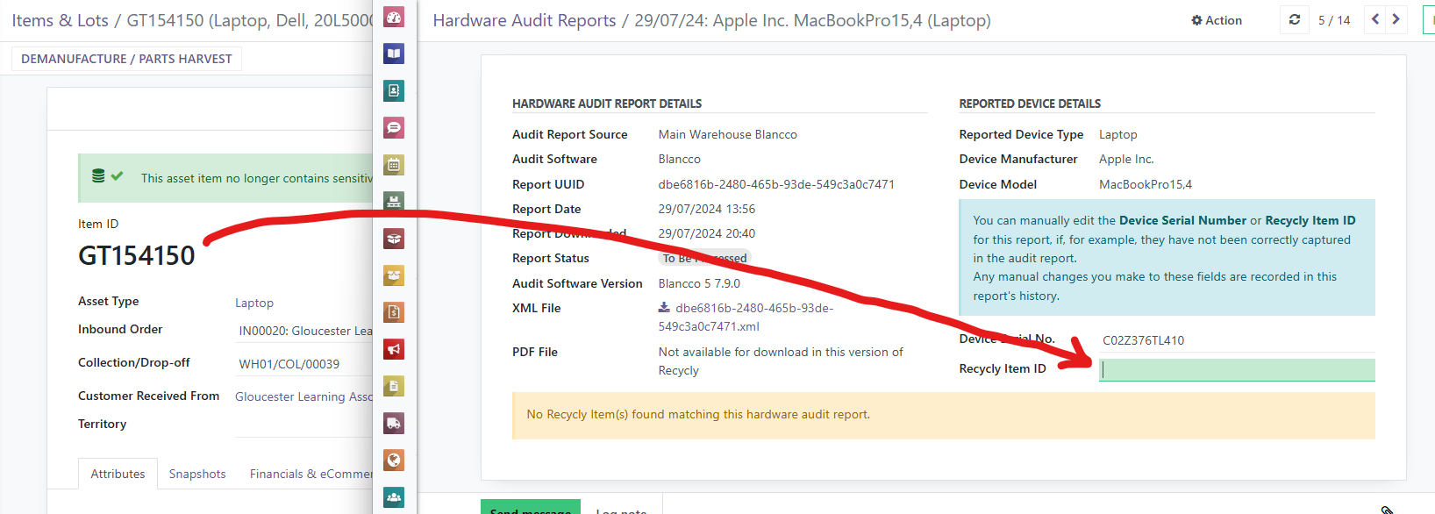The height and width of the screenshot is (514, 1435).
Task: Open the Laptop asset type link
Action: coord(254,303)
